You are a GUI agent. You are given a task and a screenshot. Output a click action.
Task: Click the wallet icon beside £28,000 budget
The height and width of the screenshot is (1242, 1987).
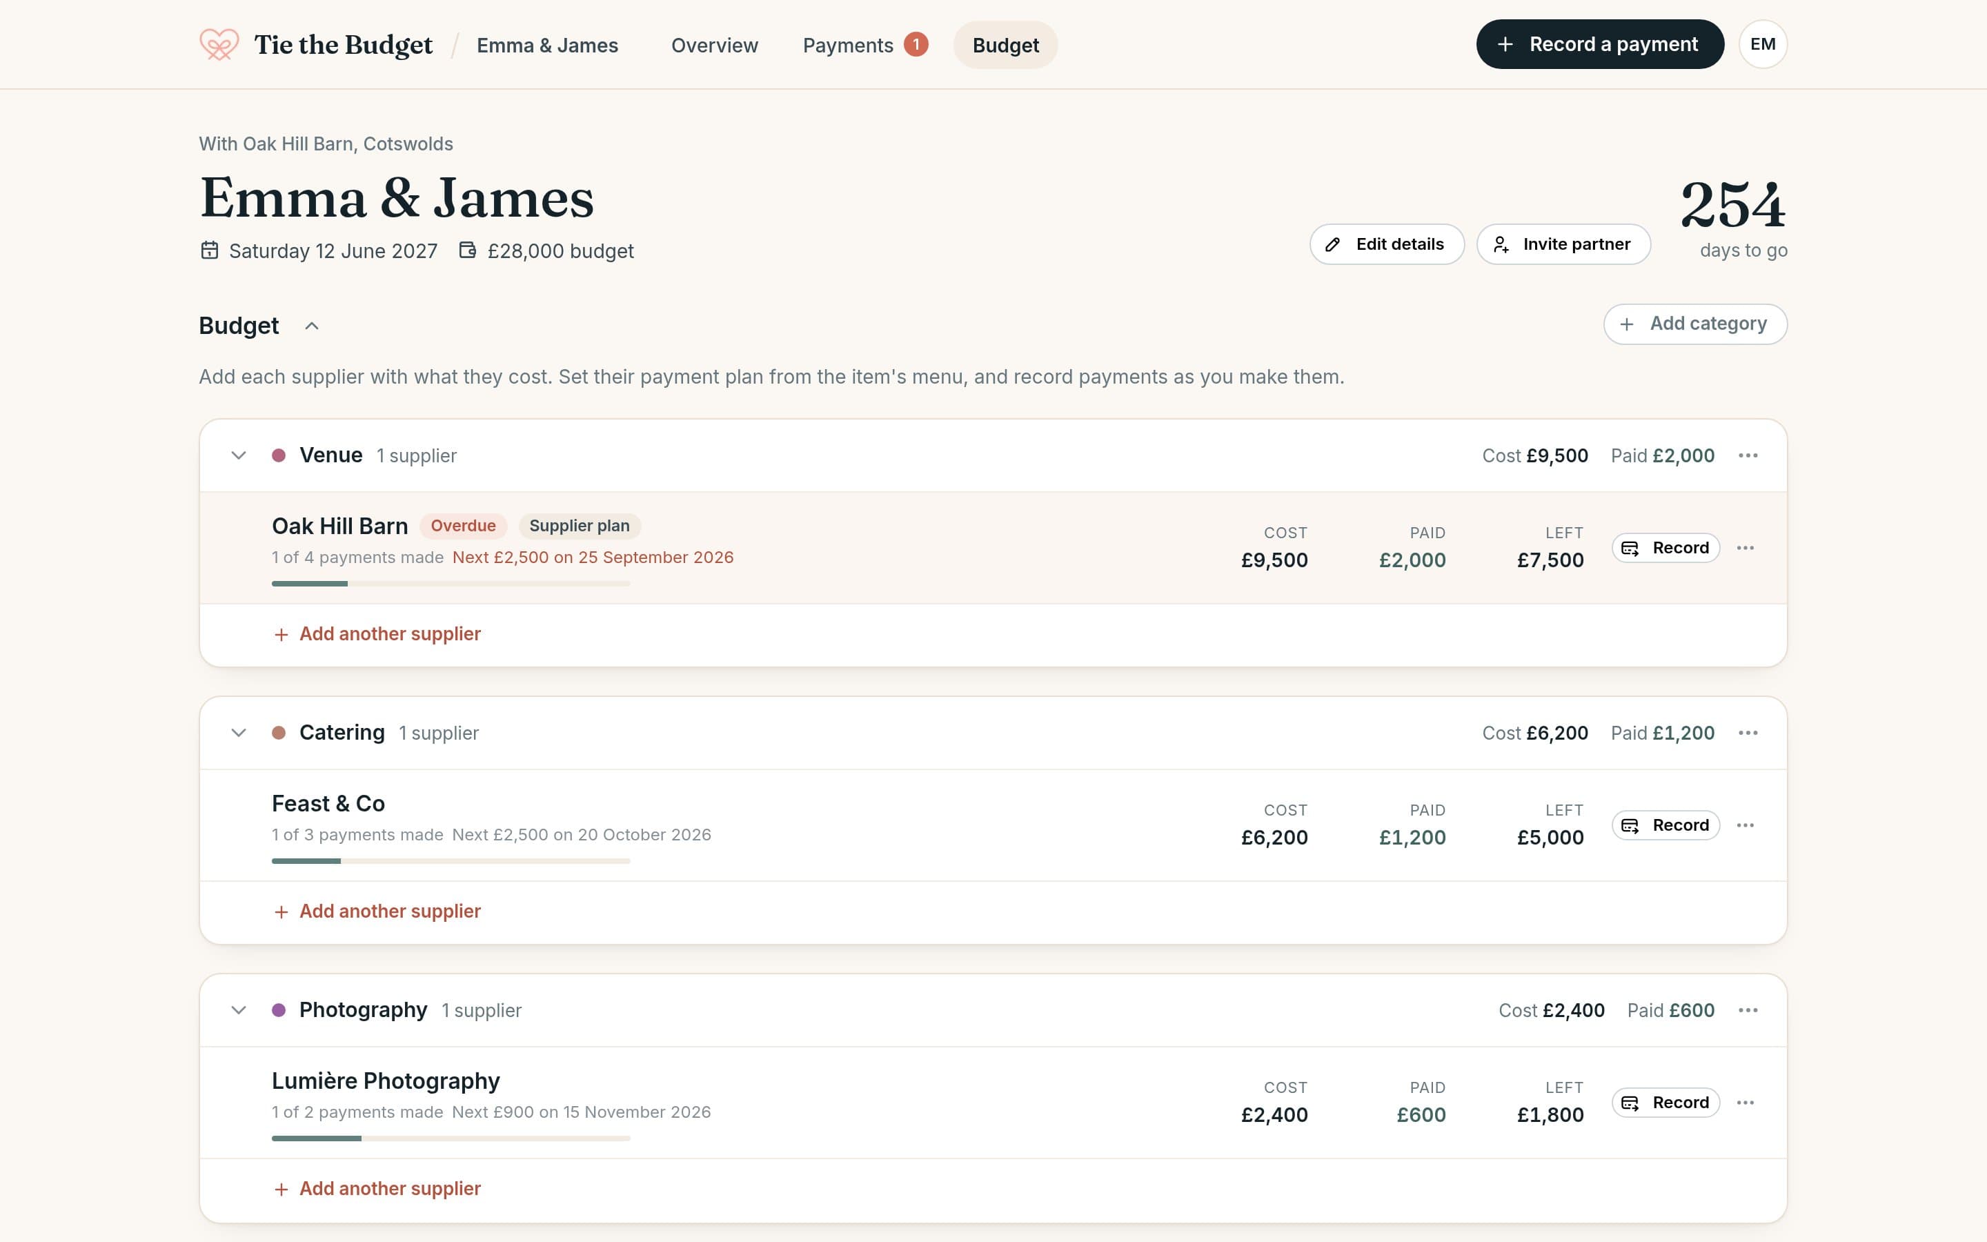[467, 250]
